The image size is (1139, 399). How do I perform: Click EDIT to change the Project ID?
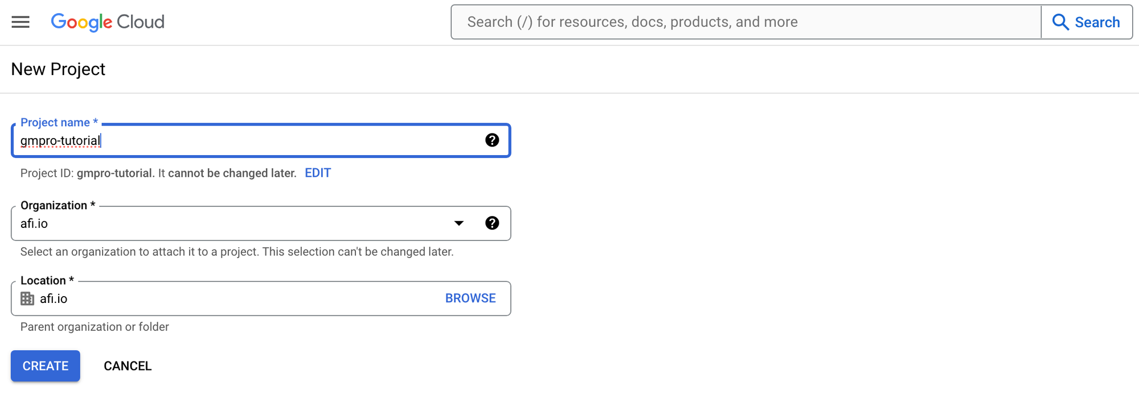pos(317,173)
